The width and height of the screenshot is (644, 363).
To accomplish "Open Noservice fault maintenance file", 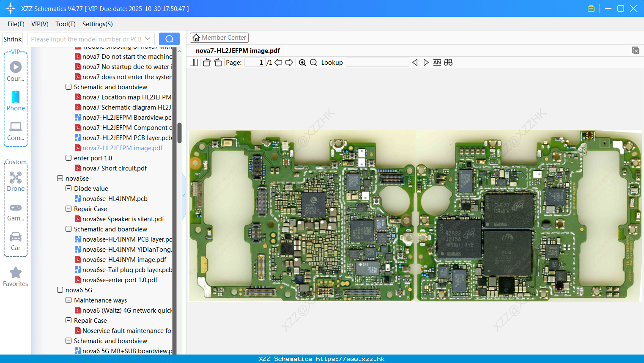I will click(123, 330).
